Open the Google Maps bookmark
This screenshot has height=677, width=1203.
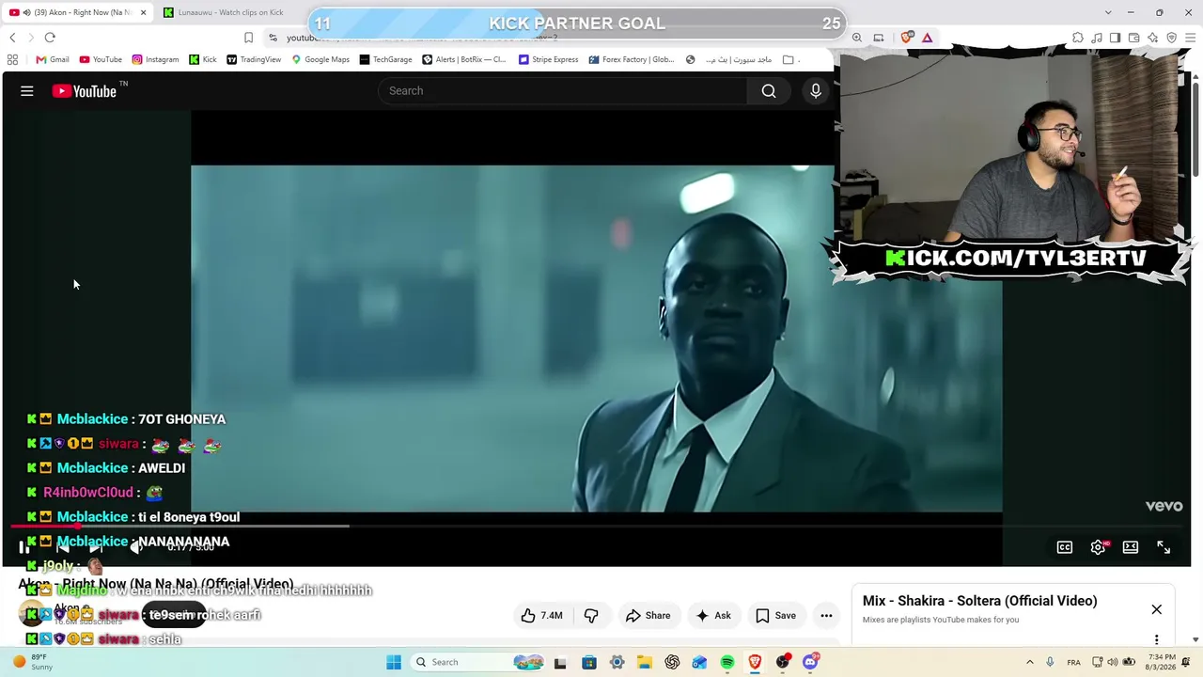pyautogui.click(x=320, y=59)
